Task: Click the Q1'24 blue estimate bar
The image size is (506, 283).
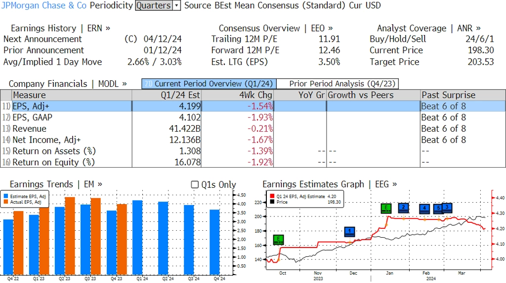Action: click(137, 238)
